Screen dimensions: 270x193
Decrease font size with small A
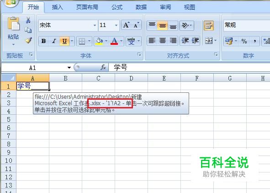coord(137,25)
